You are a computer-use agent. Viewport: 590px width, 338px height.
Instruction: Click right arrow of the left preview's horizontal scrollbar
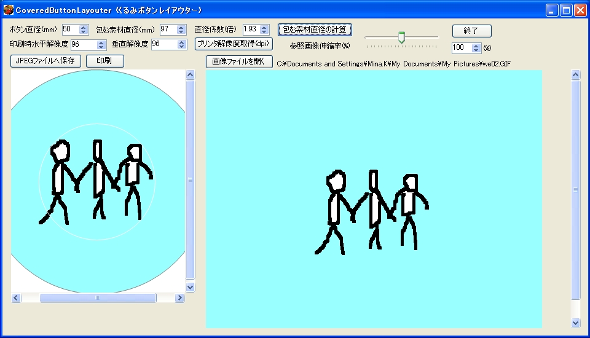179,297
